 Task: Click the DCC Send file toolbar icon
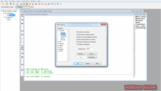(30, 4)
